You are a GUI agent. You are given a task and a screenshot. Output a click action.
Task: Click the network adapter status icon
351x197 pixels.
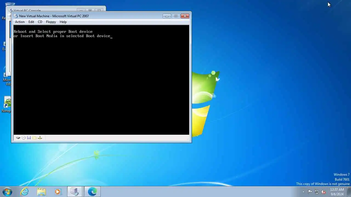(40, 138)
